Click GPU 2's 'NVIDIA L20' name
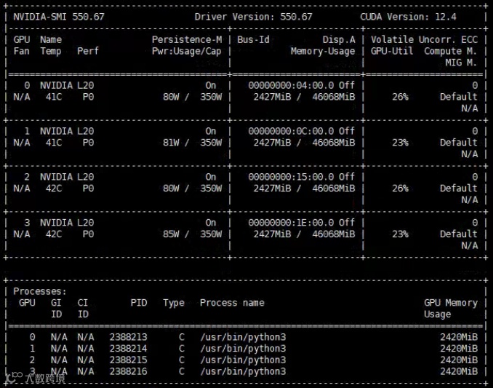 click(67, 177)
